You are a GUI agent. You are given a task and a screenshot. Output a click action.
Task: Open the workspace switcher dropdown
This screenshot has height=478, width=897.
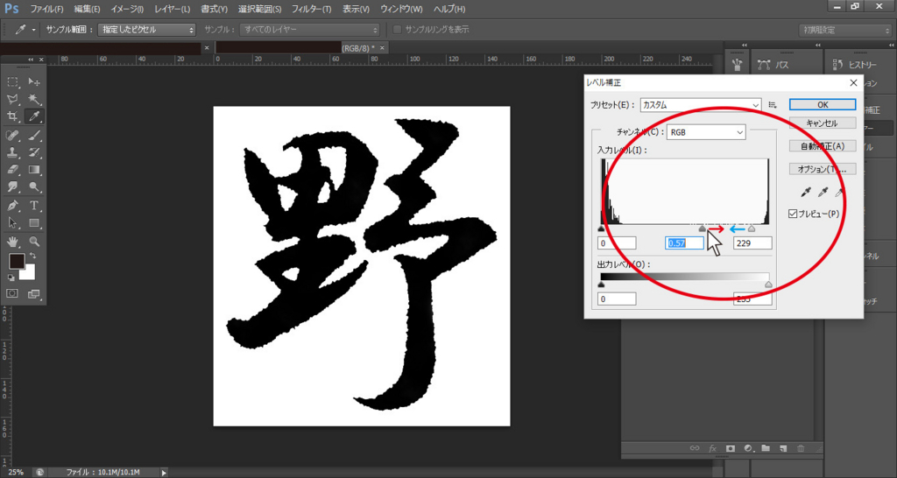[845, 31]
